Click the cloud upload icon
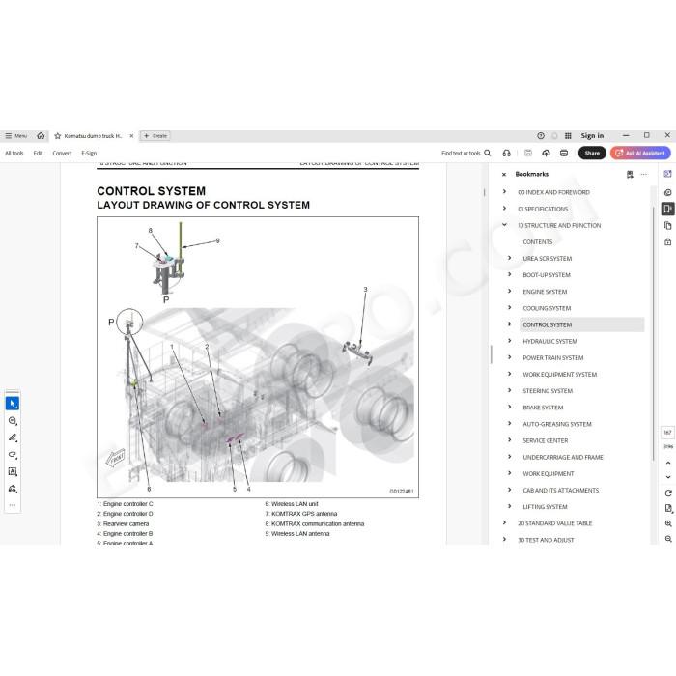Viewport: 676px width, 676px height. tap(546, 153)
